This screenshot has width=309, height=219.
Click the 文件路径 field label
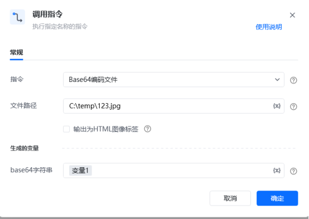pos(23,105)
